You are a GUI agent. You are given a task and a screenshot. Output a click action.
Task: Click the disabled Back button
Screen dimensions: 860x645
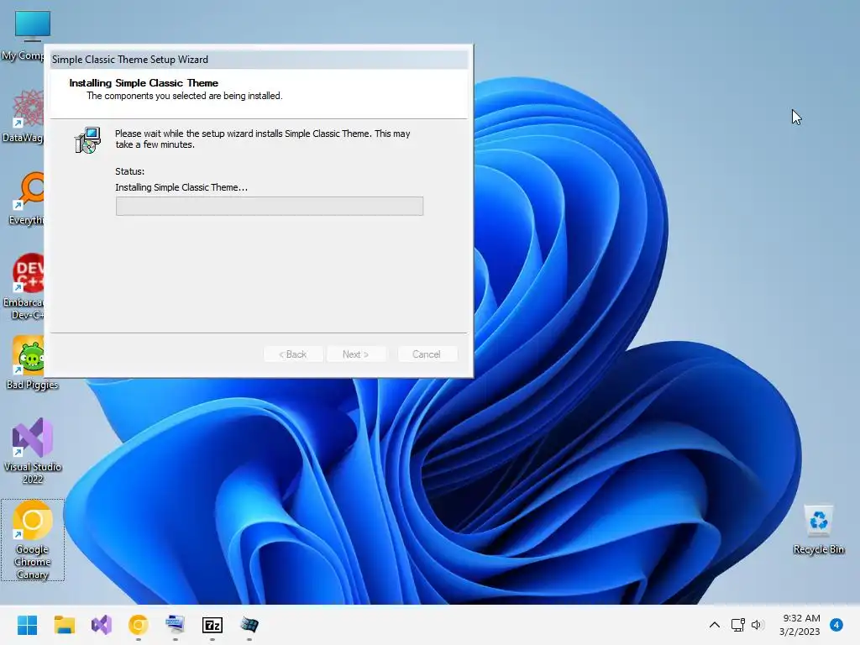pyautogui.click(x=293, y=354)
